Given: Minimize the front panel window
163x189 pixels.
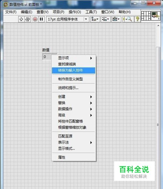Looking at the screenshot, I should [x=135, y=3].
